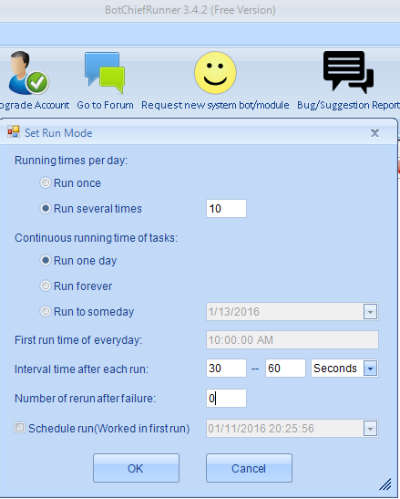The height and width of the screenshot is (499, 400).
Task: Expand the Seconds unit dropdown
Action: (x=370, y=369)
